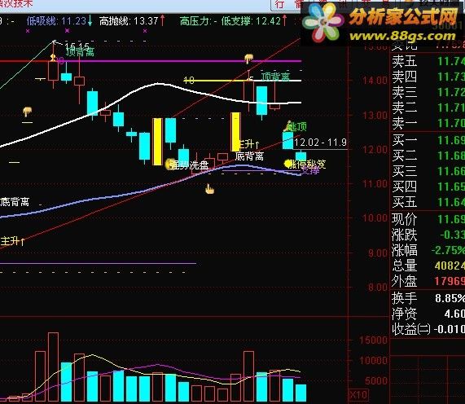The image size is (465, 404).
Task: Click the 顶背离 label next to 15.15
Action: (x=80, y=52)
